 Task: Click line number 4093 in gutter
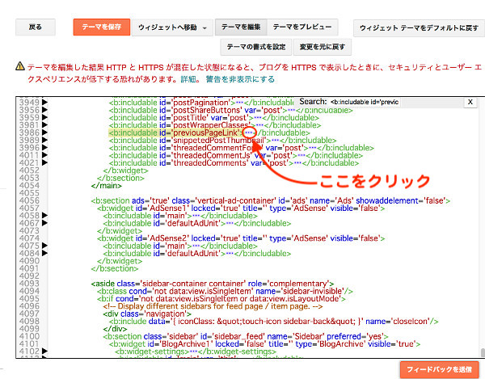(x=29, y=284)
